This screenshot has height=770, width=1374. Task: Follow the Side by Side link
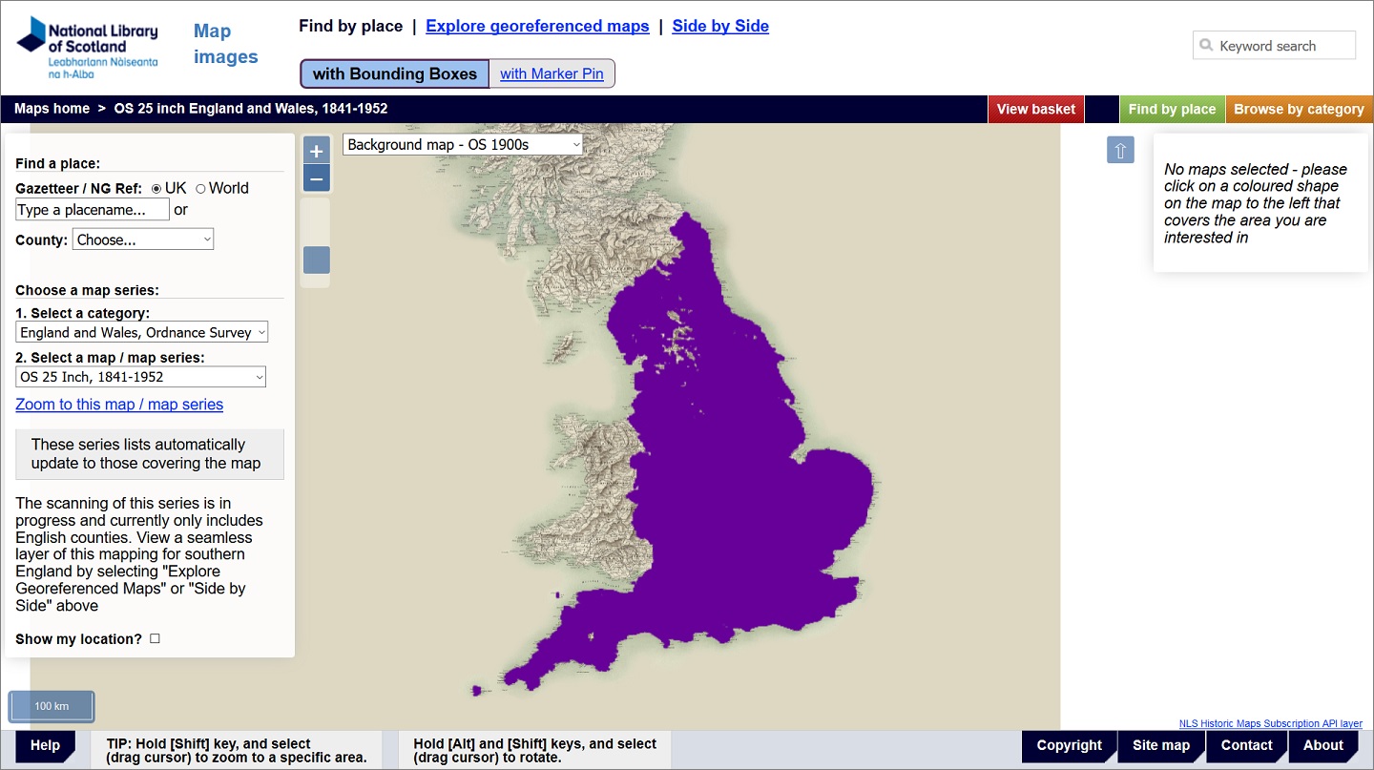click(x=720, y=26)
